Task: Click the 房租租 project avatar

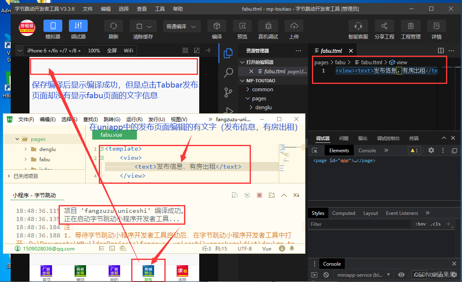Action: click(x=27, y=28)
